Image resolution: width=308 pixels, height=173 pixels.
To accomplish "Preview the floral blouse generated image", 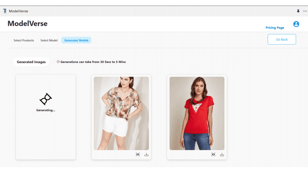I will point(138,154).
